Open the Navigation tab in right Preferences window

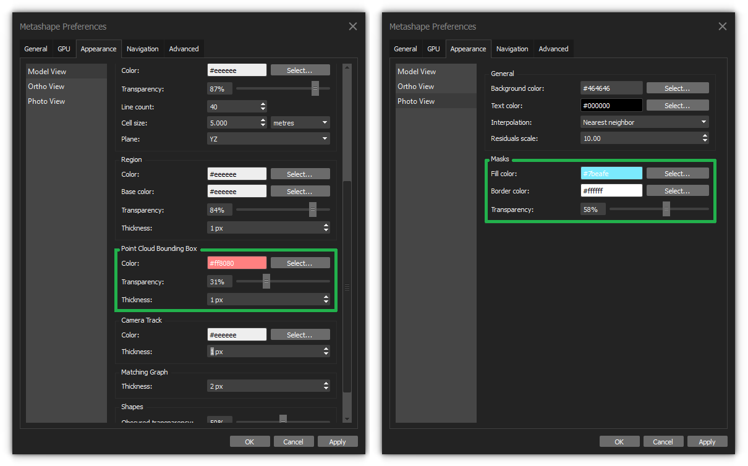coord(512,49)
